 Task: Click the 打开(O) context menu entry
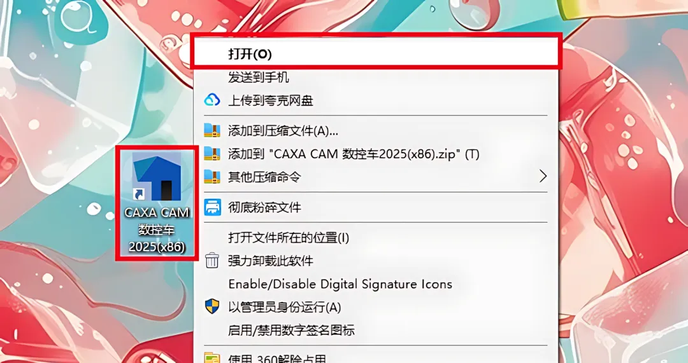[x=376, y=54]
